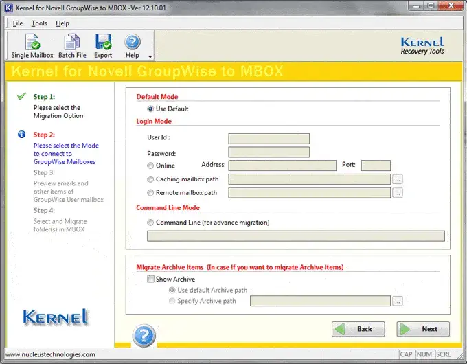Select Use default Archive path
The image size is (467, 364).
tap(172, 290)
